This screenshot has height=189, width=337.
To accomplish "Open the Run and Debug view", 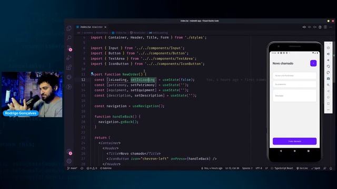I will 69,58.
